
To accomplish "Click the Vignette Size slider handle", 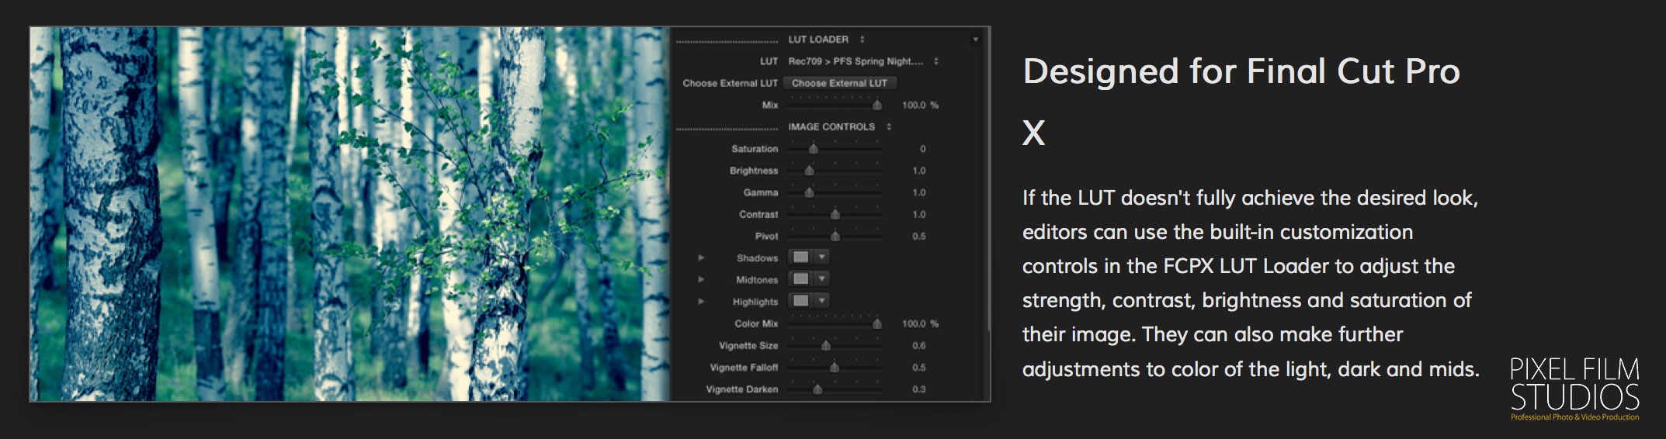I will 826,345.
